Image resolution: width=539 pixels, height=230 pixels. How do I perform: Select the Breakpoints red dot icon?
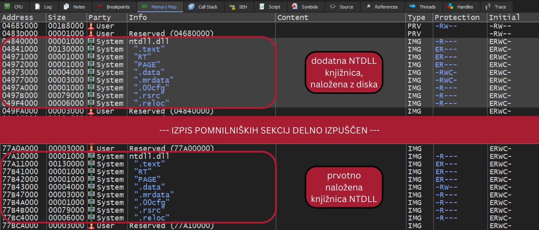tap(100, 6)
